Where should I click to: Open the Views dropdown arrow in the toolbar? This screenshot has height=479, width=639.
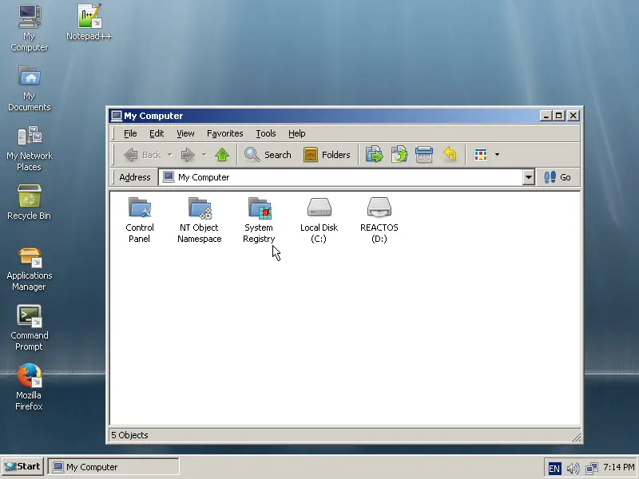(x=497, y=155)
